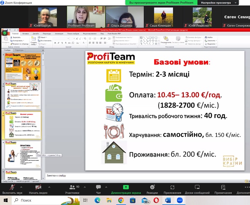Click the Базові умови slide title
Screen dimensions: 250x205
click(x=182, y=62)
